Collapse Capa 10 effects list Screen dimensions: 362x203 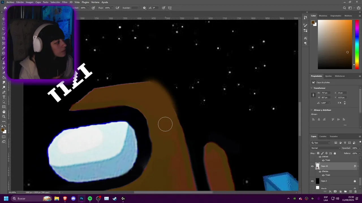click(358, 166)
